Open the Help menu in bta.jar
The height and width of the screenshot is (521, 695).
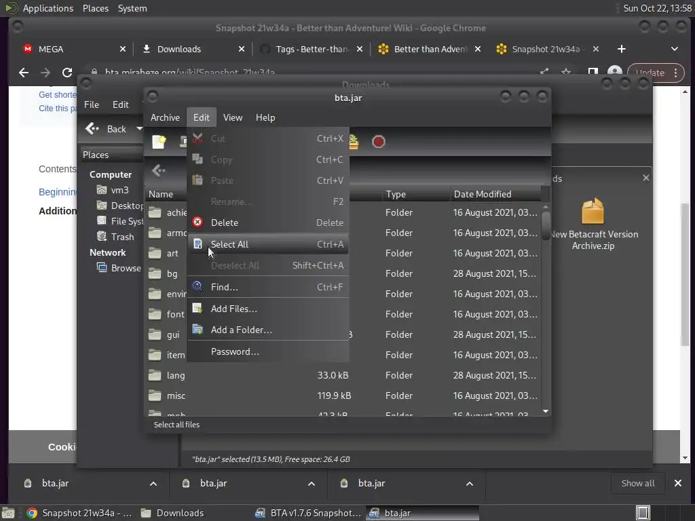click(x=265, y=117)
